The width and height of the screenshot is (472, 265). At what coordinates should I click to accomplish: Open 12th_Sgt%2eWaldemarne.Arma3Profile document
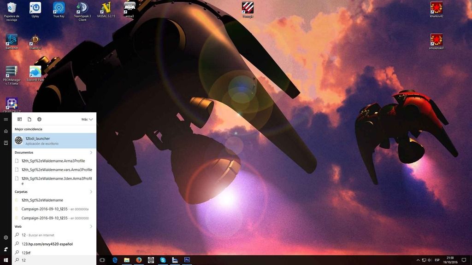(x=54, y=161)
